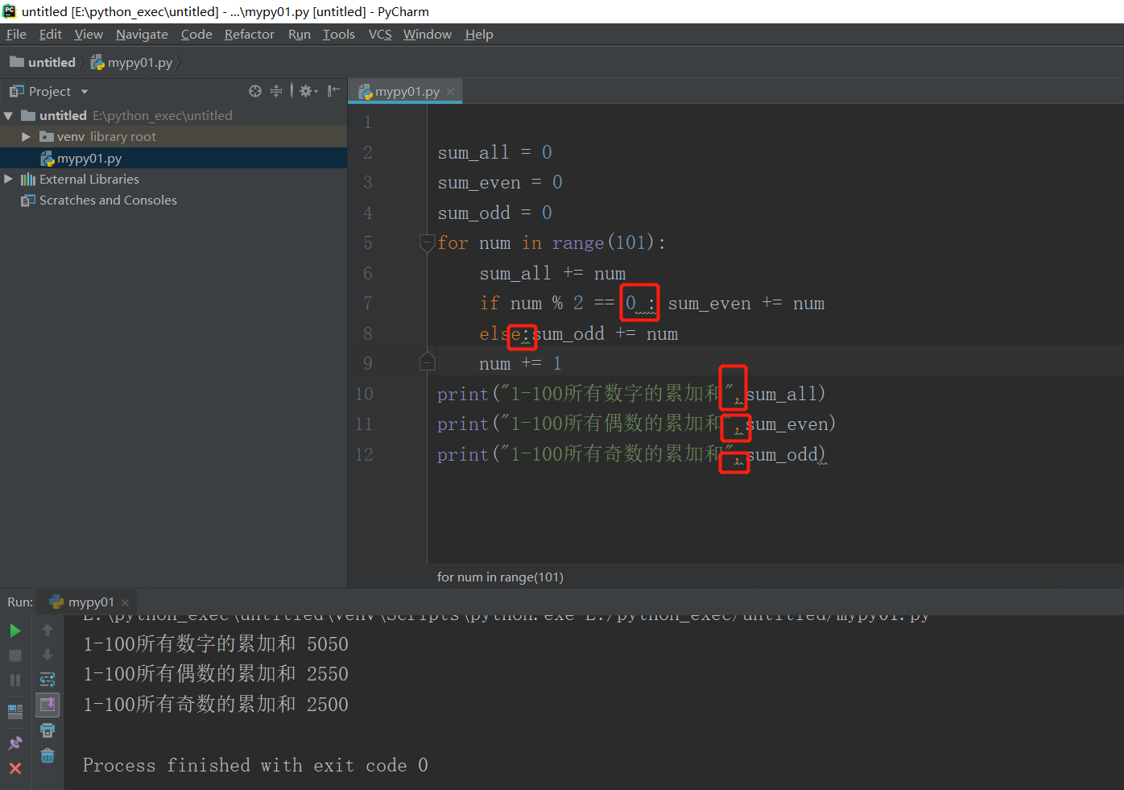Image resolution: width=1124 pixels, height=790 pixels.
Task: Click line number 12 in gutter
Action: 364,454
